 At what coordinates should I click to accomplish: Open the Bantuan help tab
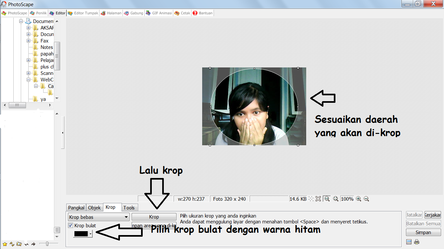[x=203, y=13]
